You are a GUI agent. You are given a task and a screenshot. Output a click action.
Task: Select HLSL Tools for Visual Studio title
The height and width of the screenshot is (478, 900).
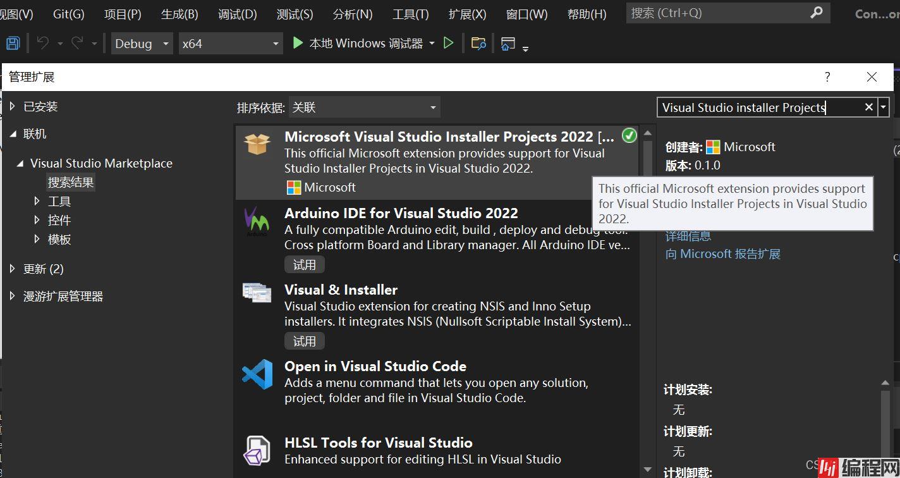379,443
